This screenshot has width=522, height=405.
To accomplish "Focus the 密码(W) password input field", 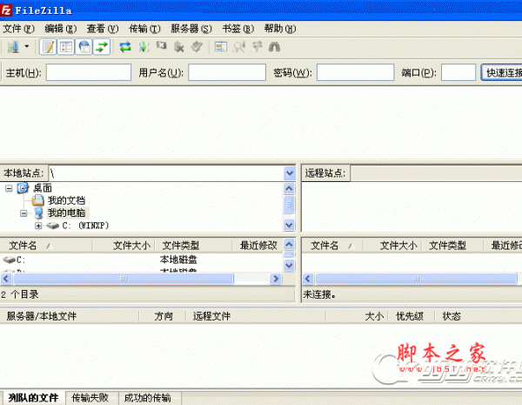I will point(355,72).
